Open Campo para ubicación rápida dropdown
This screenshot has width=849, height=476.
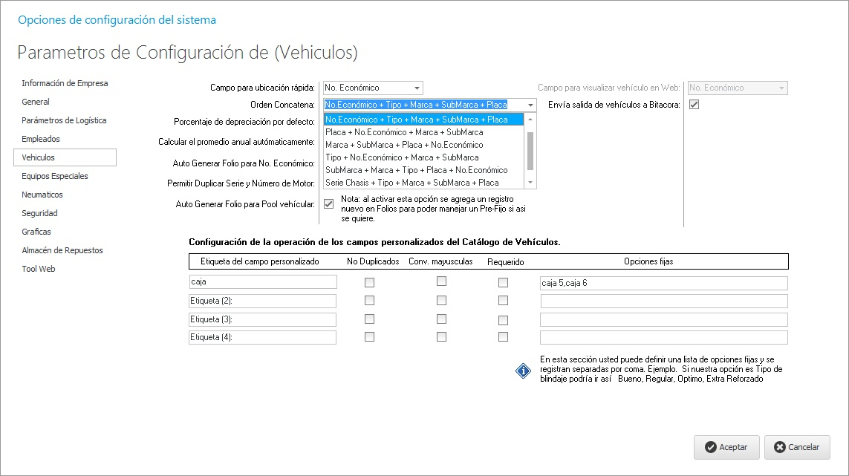coord(418,88)
